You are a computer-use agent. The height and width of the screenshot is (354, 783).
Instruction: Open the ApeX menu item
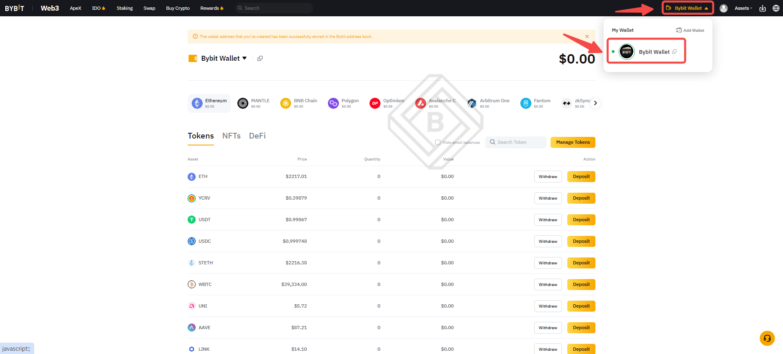click(x=75, y=8)
